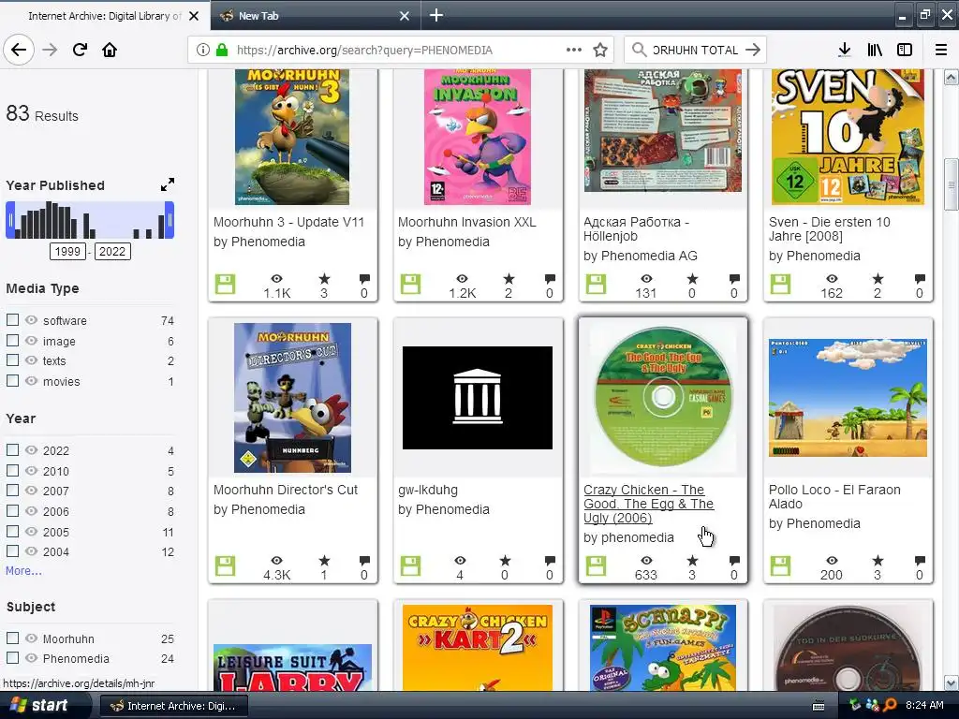Viewport: 959px width, 719px height.
Task: Check the Moorhuhn subject filter
Action: point(12,638)
